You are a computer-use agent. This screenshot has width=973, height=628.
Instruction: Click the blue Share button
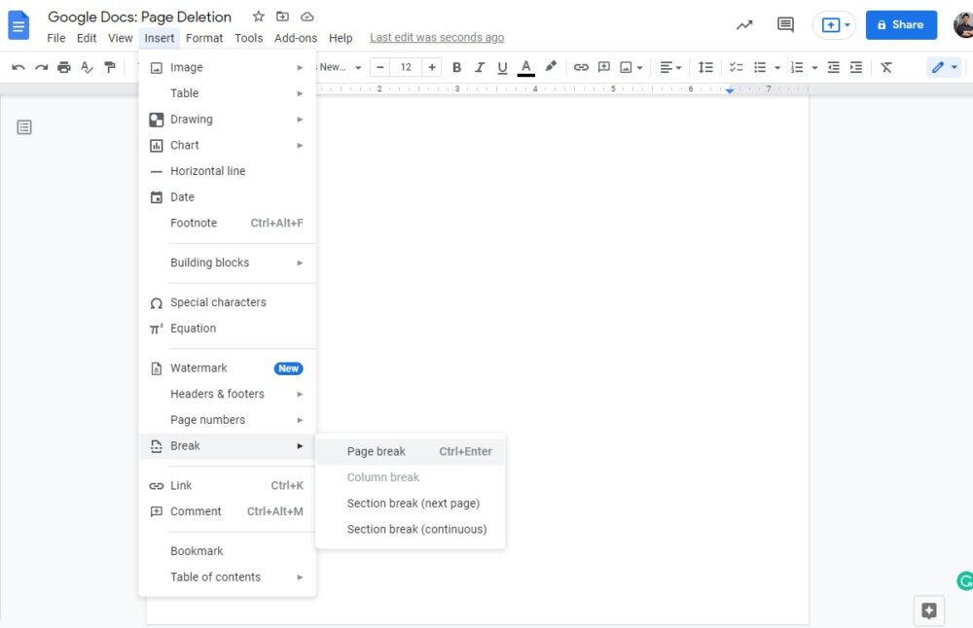901,25
